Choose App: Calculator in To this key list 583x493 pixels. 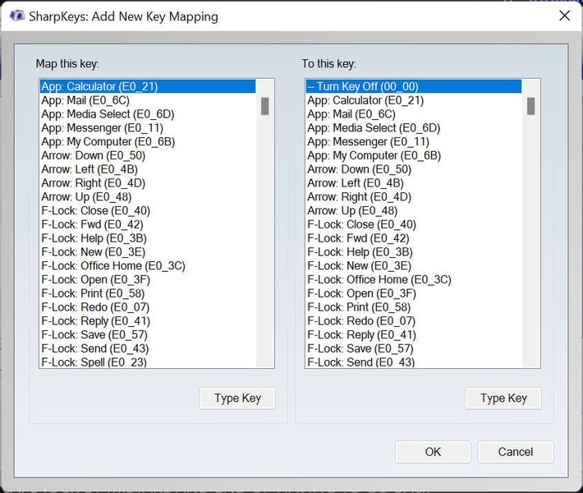[x=414, y=100]
